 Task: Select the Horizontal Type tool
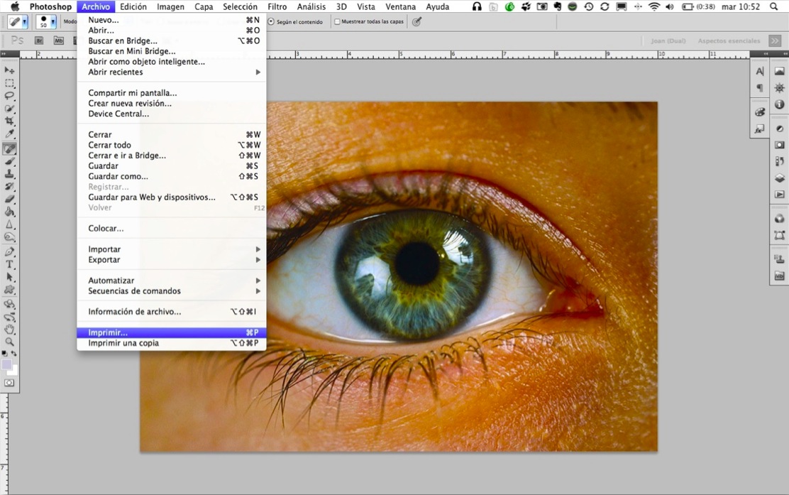coord(9,263)
